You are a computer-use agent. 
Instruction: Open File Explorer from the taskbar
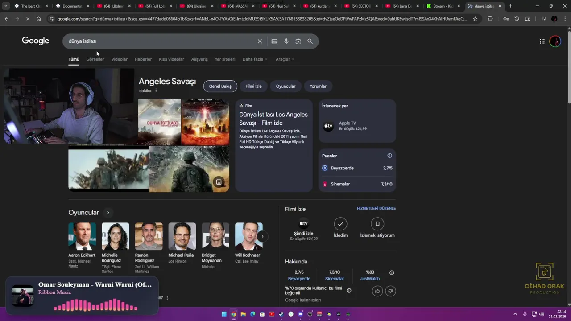[x=243, y=314]
